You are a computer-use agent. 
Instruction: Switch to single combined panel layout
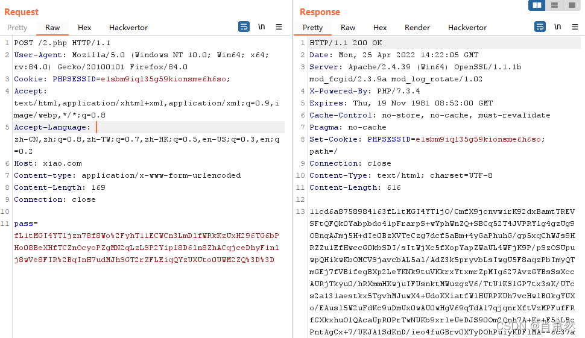(571, 5)
